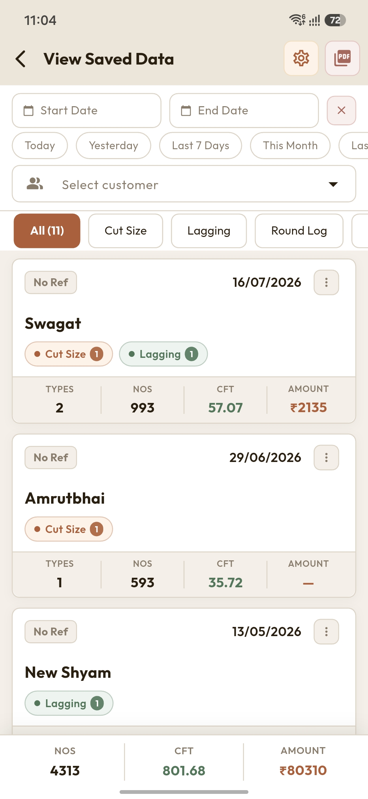Select the Yesterday filter chip

point(113,145)
